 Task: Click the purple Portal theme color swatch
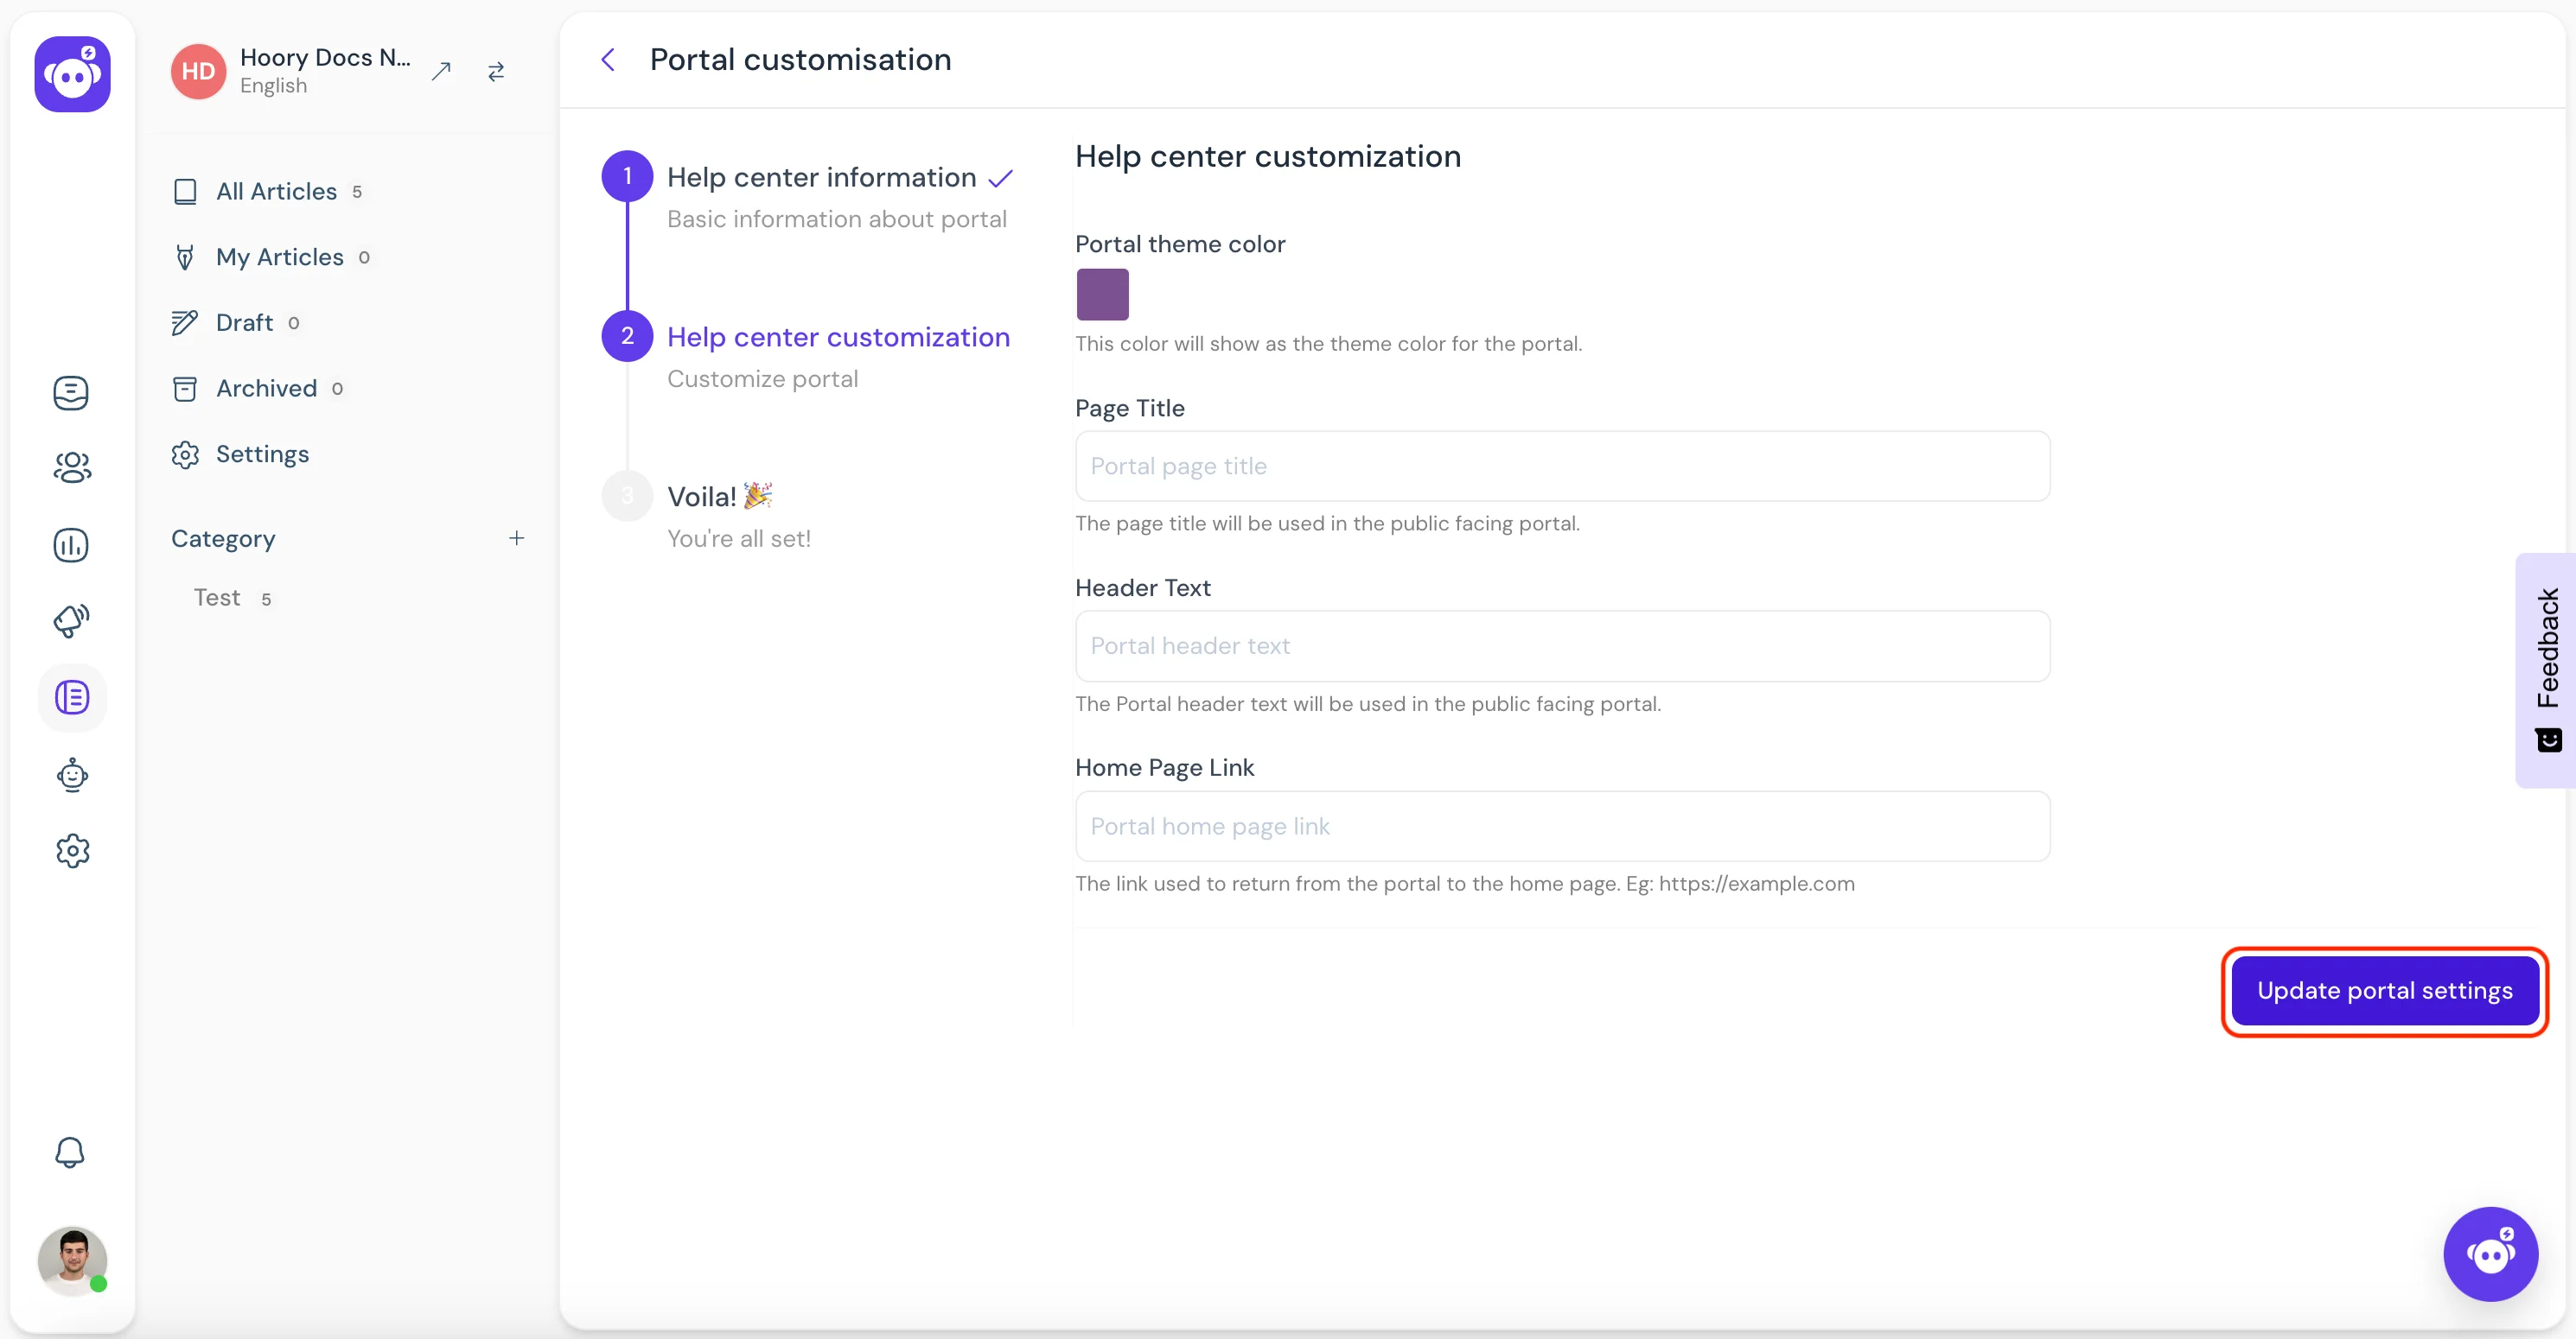[x=1102, y=293]
